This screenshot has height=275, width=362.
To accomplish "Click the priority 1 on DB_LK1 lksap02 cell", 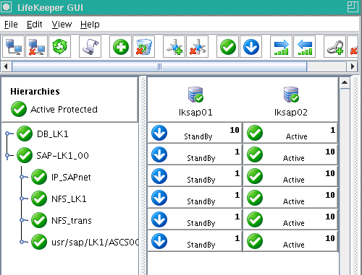I will pyautogui.click(x=333, y=130).
